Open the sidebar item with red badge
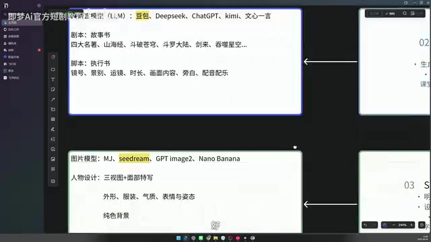This screenshot has width=431, height=242. coord(22,50)
